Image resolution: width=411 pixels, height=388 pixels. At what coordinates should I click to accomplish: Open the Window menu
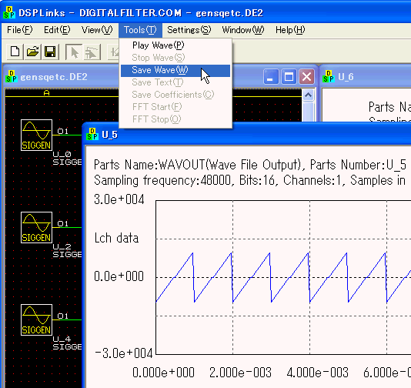tap(243, 30)
